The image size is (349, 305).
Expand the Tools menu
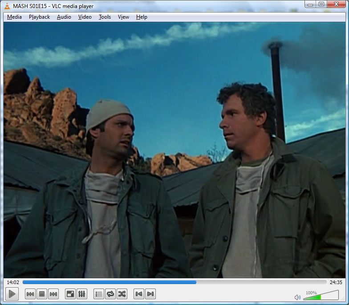pyautogui.click(x=105, y=17)
